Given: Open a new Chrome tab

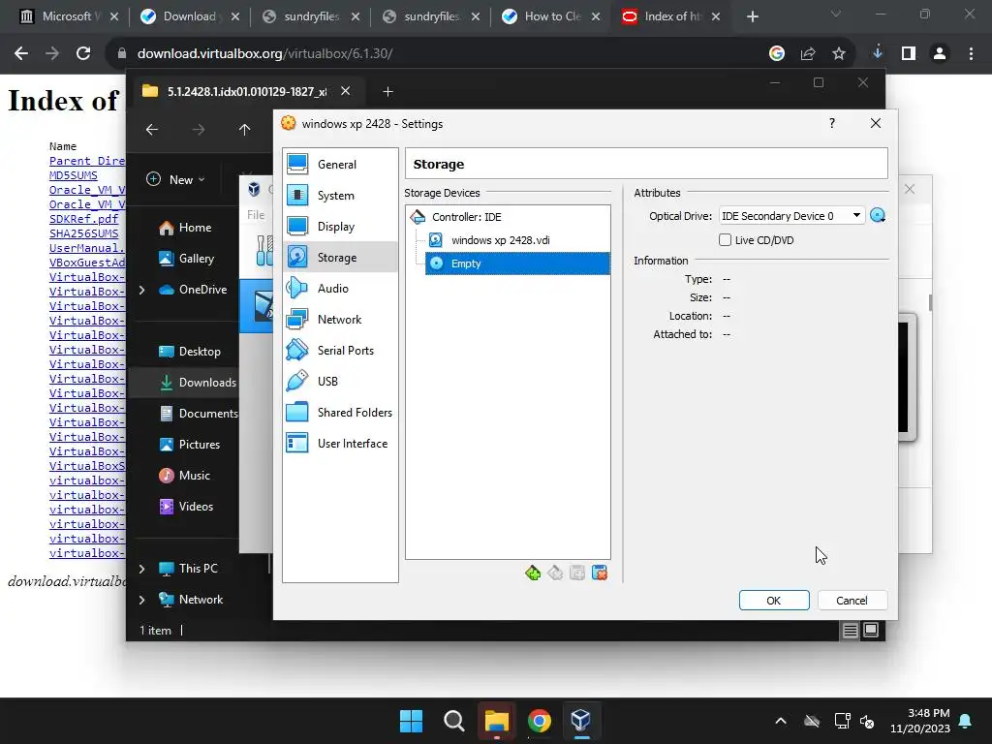Looking at the screenshot, I should point(752,16).
